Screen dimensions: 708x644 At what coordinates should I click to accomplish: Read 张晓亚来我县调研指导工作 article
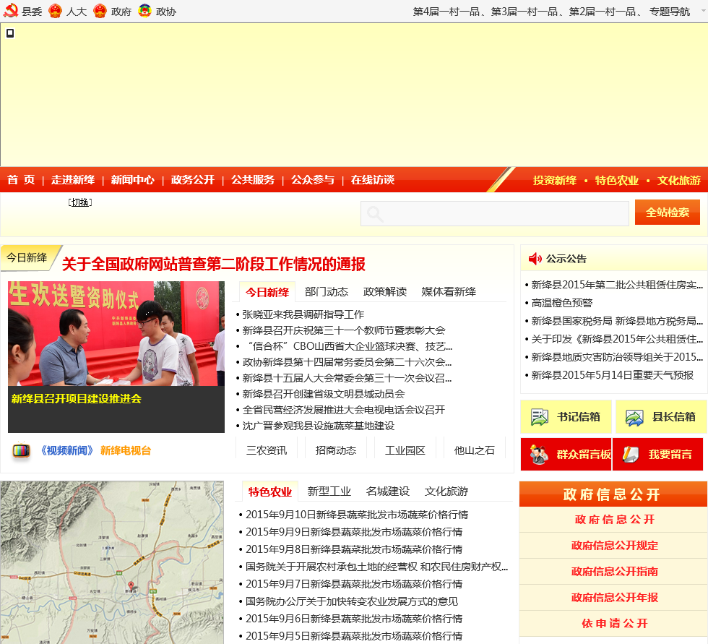coord(303,314)
